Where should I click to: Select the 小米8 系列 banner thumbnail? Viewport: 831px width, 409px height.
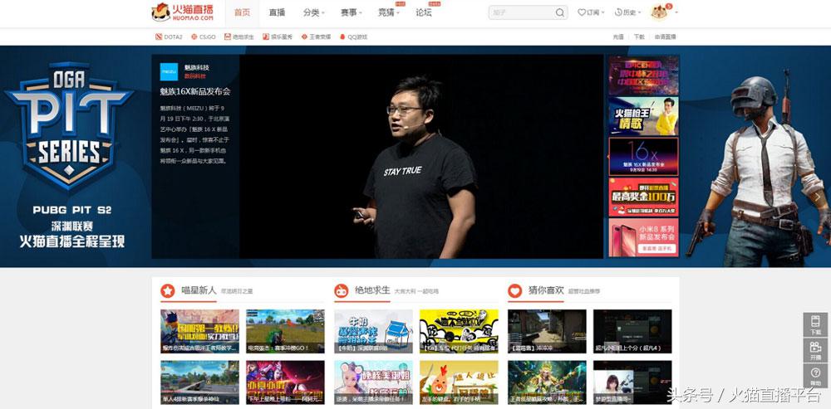[x=643, y=237]
